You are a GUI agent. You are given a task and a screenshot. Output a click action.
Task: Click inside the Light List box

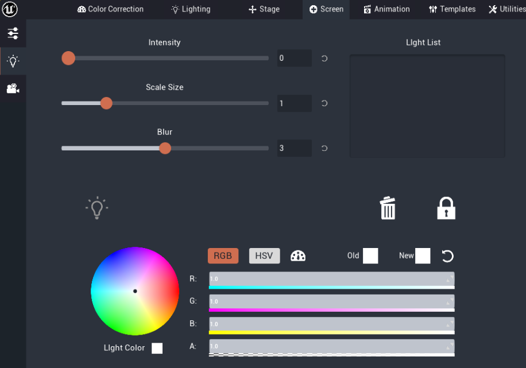[427, 106]
